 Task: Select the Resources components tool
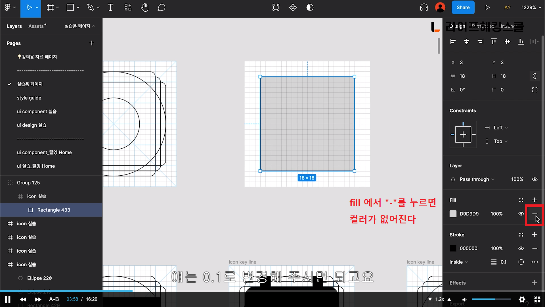click(x=128, y=8)
